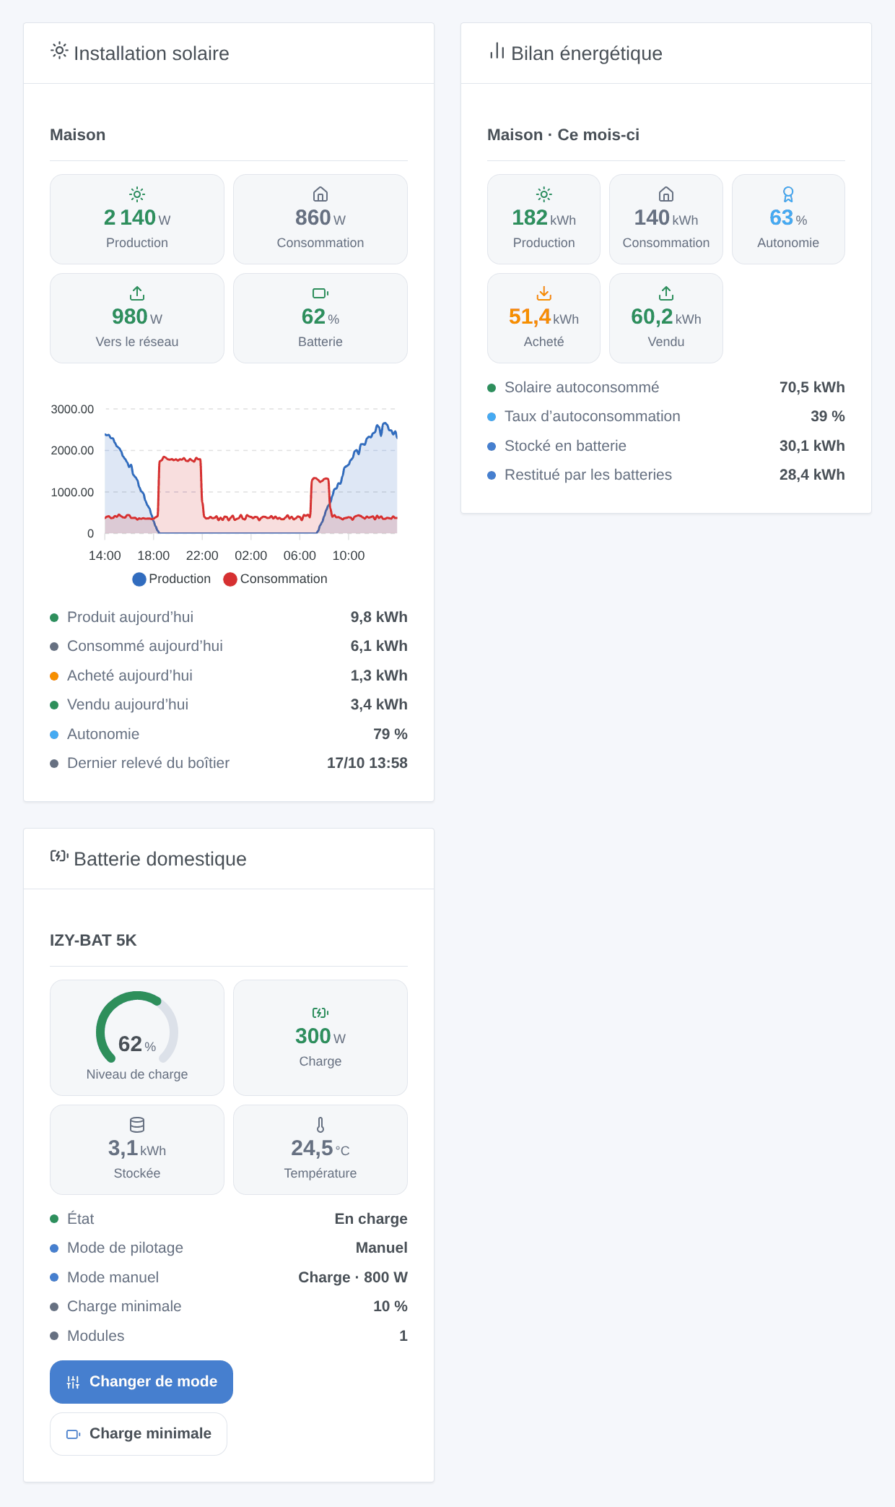Click the 22:00 marker on the chart axis
Screen dimensions: 895x1507
(x=202, y=555)
